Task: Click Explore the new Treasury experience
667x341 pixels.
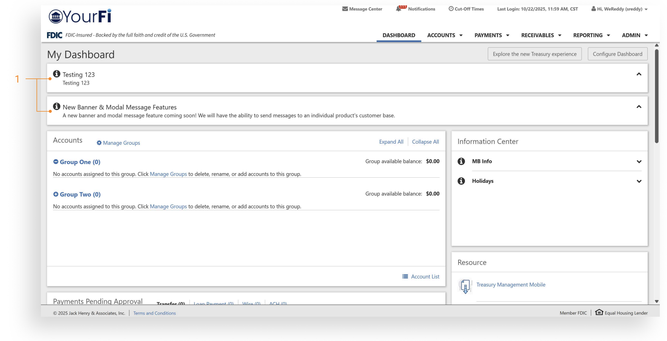Action: 534,54
